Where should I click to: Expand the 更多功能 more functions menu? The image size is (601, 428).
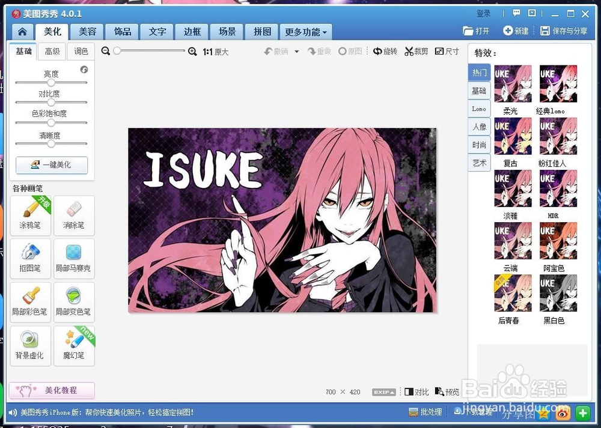[306, 32]
